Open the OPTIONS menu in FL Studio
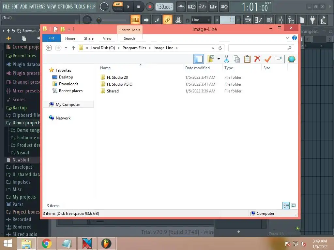This screenshot has height=250, width=334. point(65,7)
